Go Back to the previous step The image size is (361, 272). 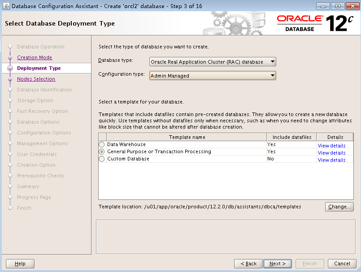tap(248, 263)
